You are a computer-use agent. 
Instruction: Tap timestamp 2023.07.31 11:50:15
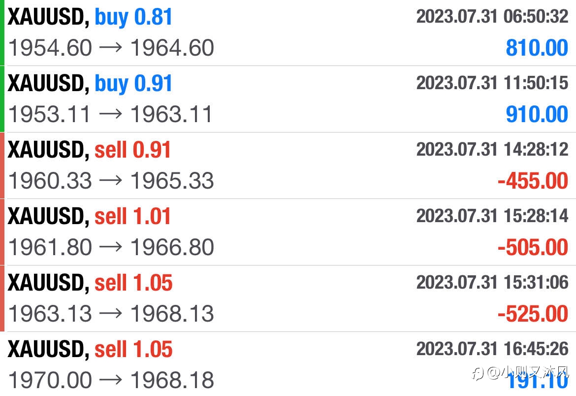tap(492, 83)
